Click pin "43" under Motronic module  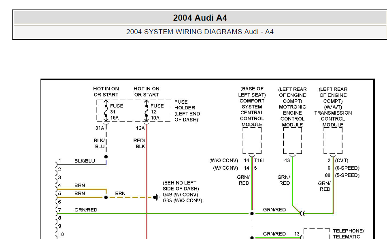[287, 160]
